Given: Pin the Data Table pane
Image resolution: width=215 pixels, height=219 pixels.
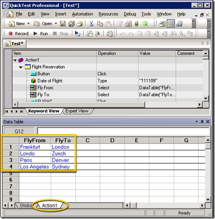Looking at the screenshot, I should [202, 122].
